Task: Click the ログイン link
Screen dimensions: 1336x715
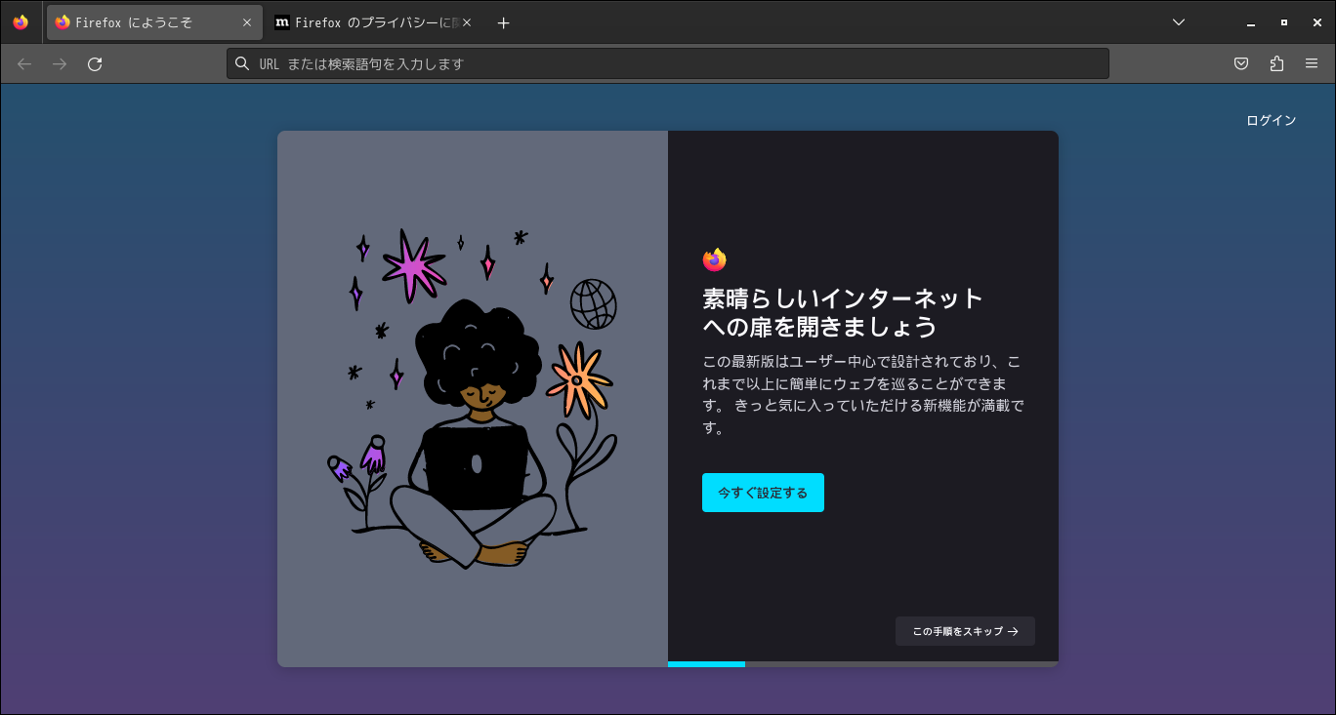Action: (1272, 120)
